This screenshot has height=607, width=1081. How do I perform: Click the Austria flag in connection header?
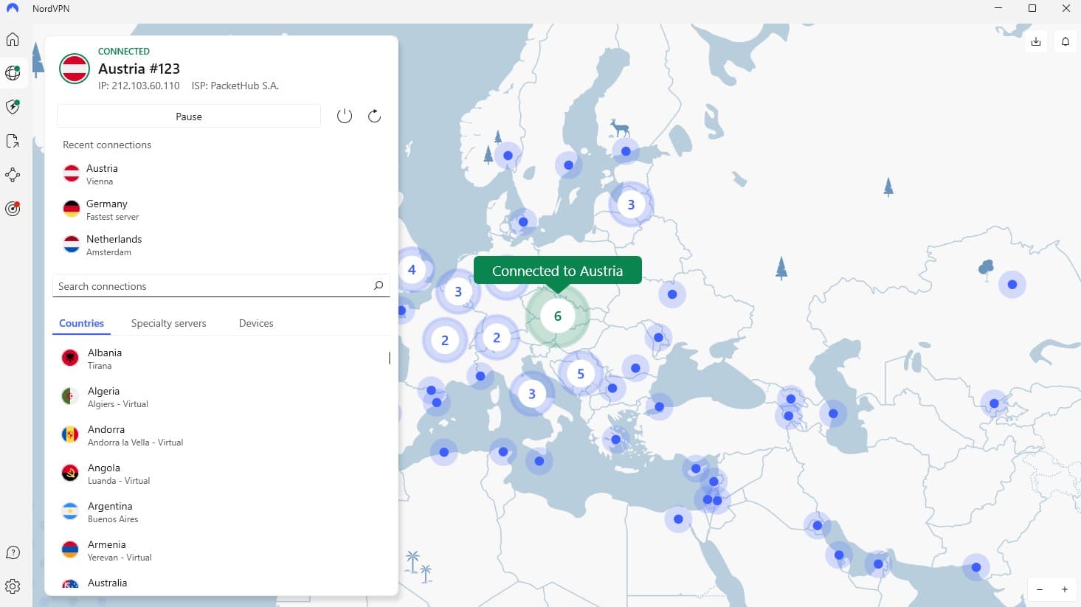click(x=75, y=69)
